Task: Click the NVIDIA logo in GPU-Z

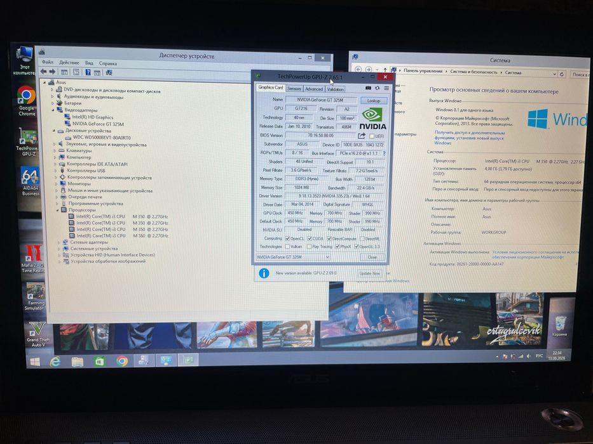Action: [372, 119]
